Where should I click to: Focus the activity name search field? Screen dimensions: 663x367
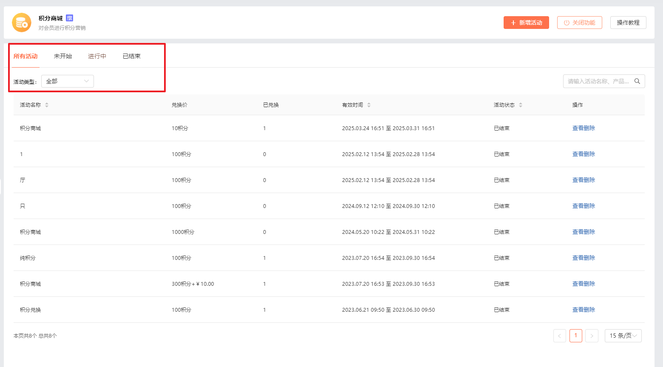click(598, 81)
